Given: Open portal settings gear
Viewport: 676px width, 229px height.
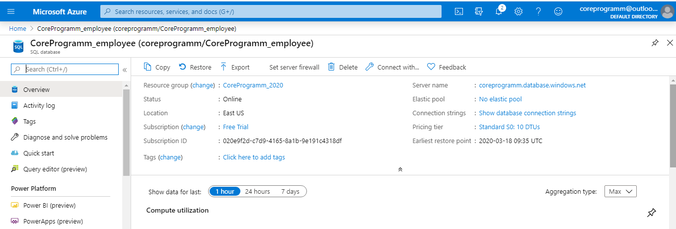Looking at the screenshot, I should (519, 11).
